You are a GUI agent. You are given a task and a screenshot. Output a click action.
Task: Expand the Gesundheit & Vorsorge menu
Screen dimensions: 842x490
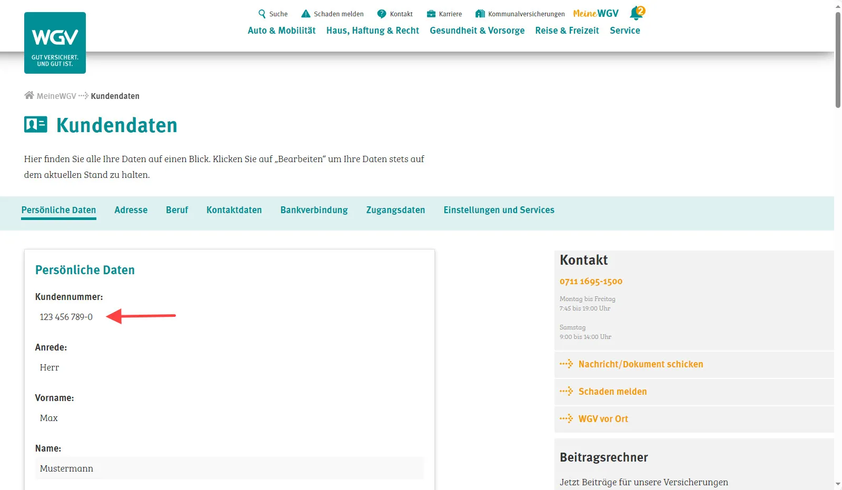point(477,31)
